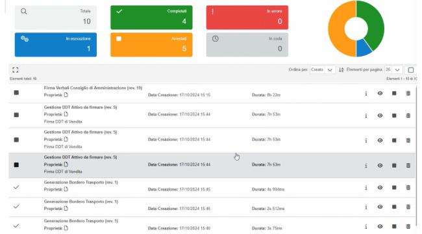The width and height of the screenshot is (422, 234).
Task: Open info for the 2s 512ms Bordero row
Action: pyautogui.click(x=366, y=207)
